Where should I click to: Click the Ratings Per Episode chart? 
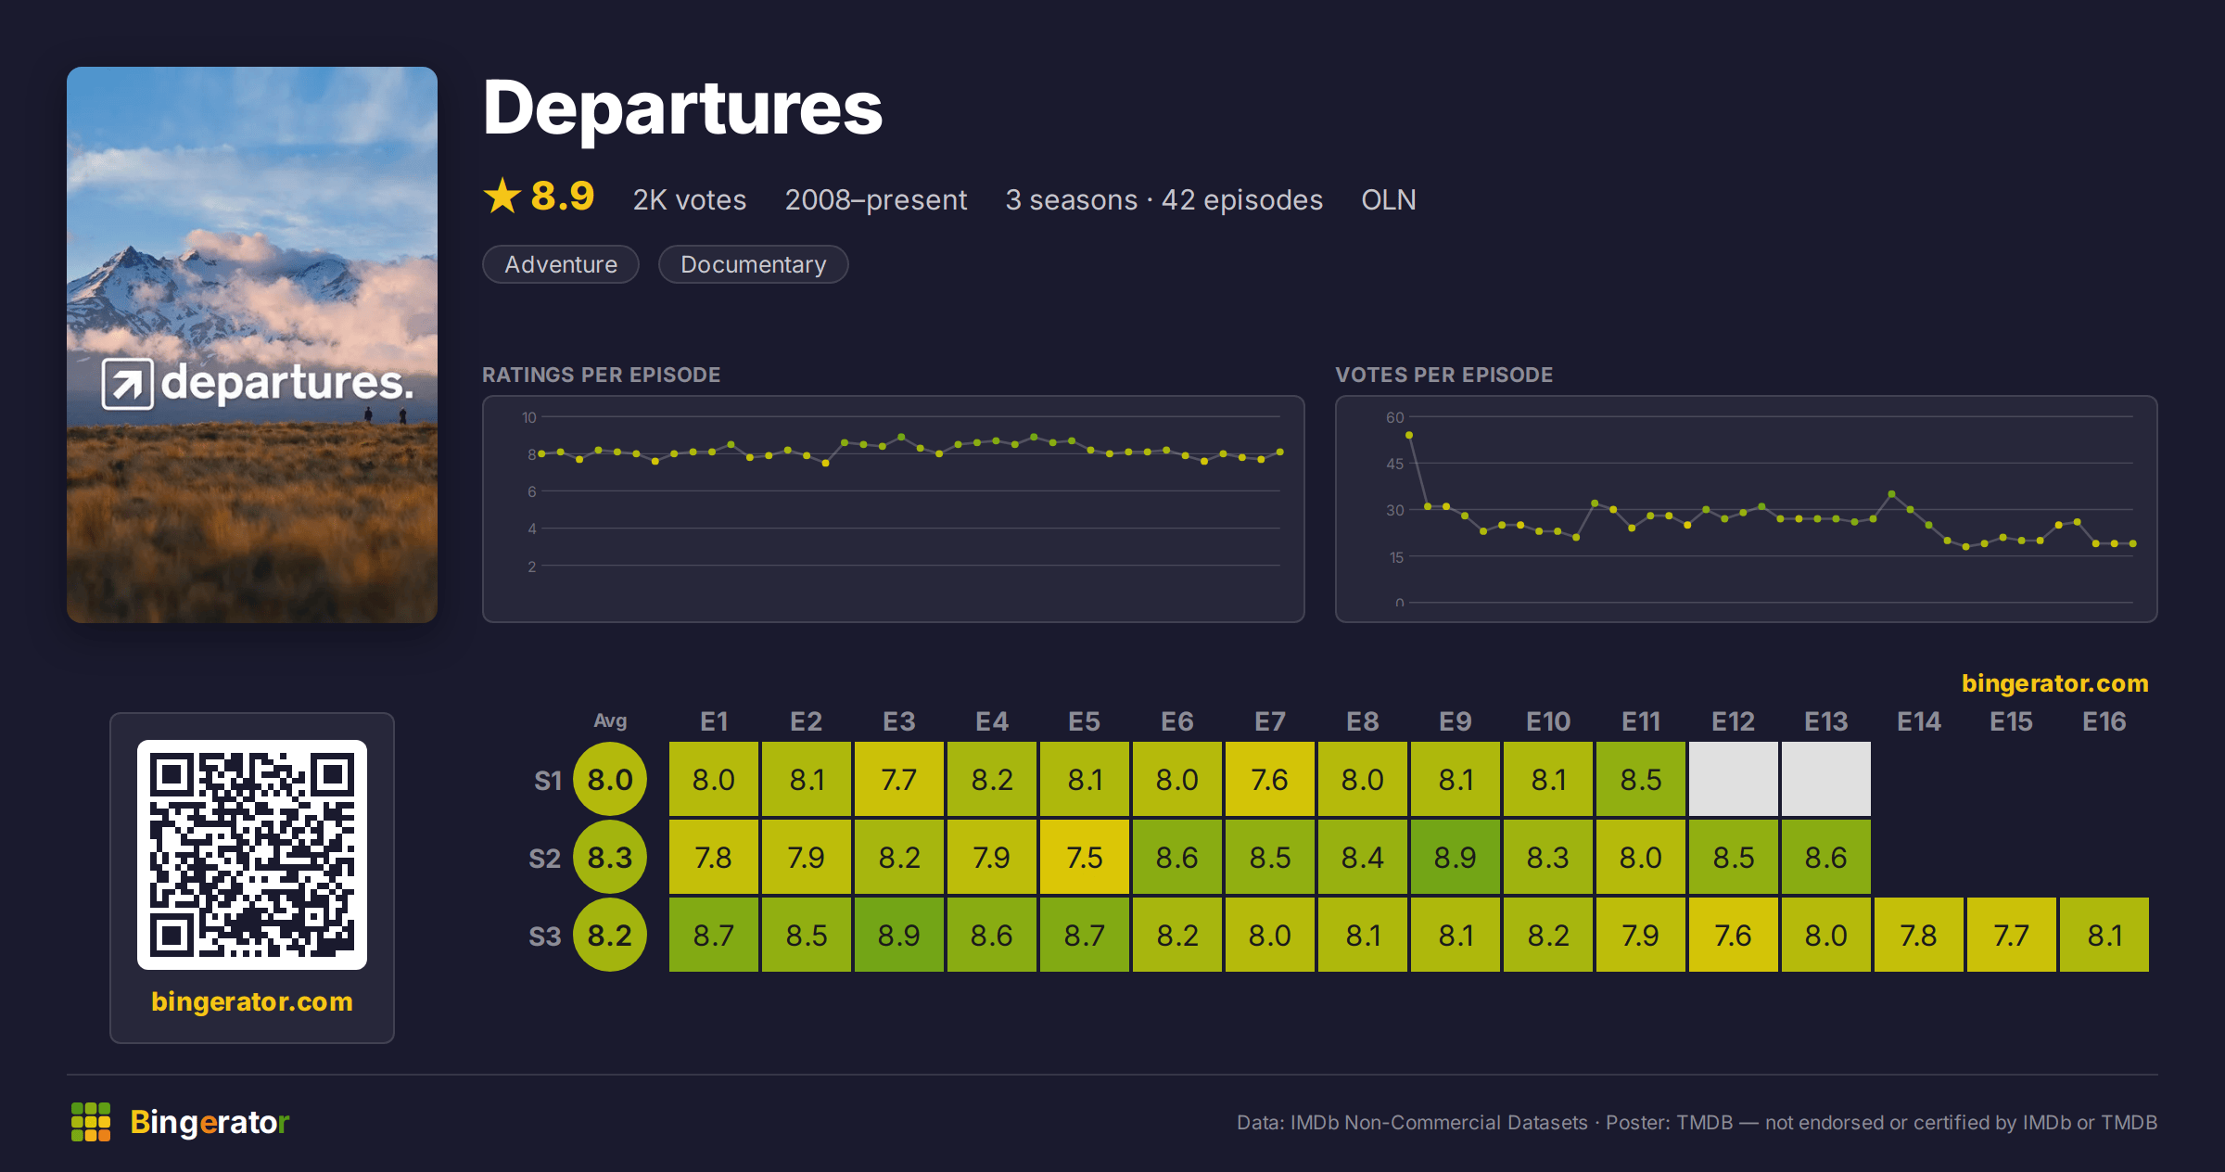(x=894, y=509)
